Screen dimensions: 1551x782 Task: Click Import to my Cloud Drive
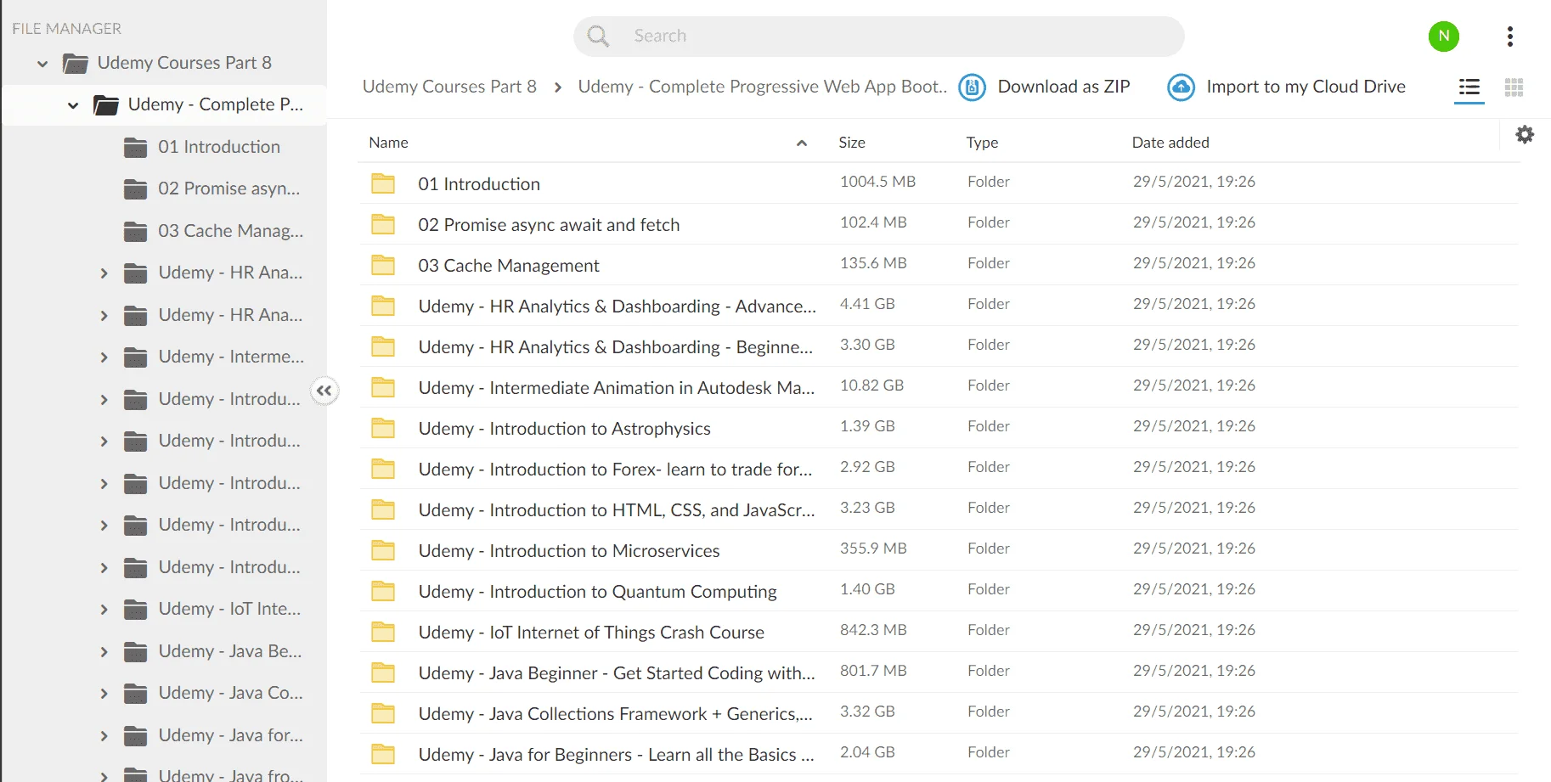point(1306,87)
